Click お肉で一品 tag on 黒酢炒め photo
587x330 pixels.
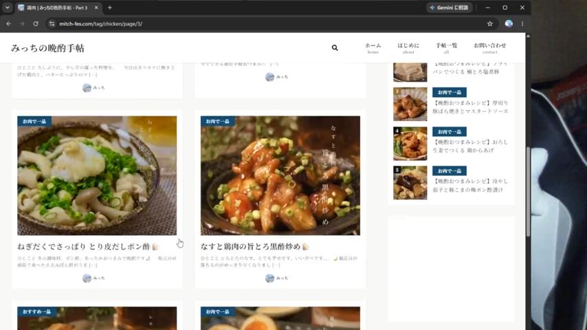(217, 121)
